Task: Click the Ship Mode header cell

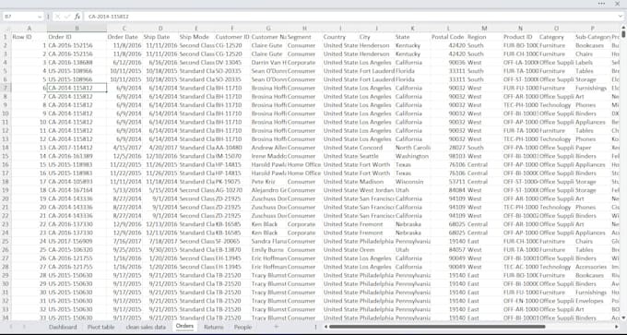Action: [196, 37]
